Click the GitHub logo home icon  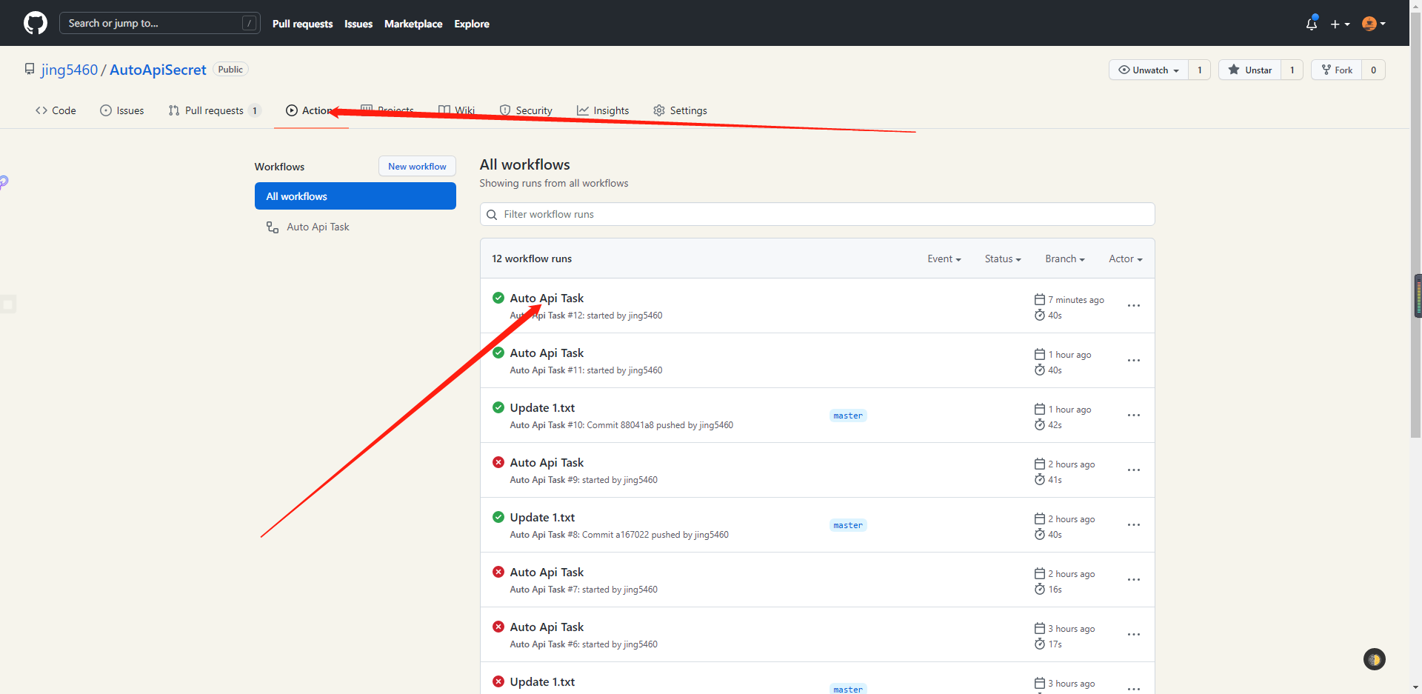[36, 23]
